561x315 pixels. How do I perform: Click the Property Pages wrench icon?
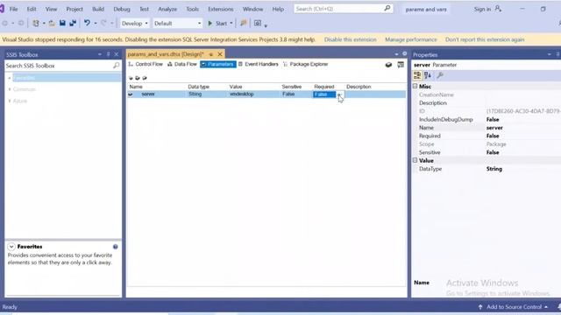pos(440,75)
